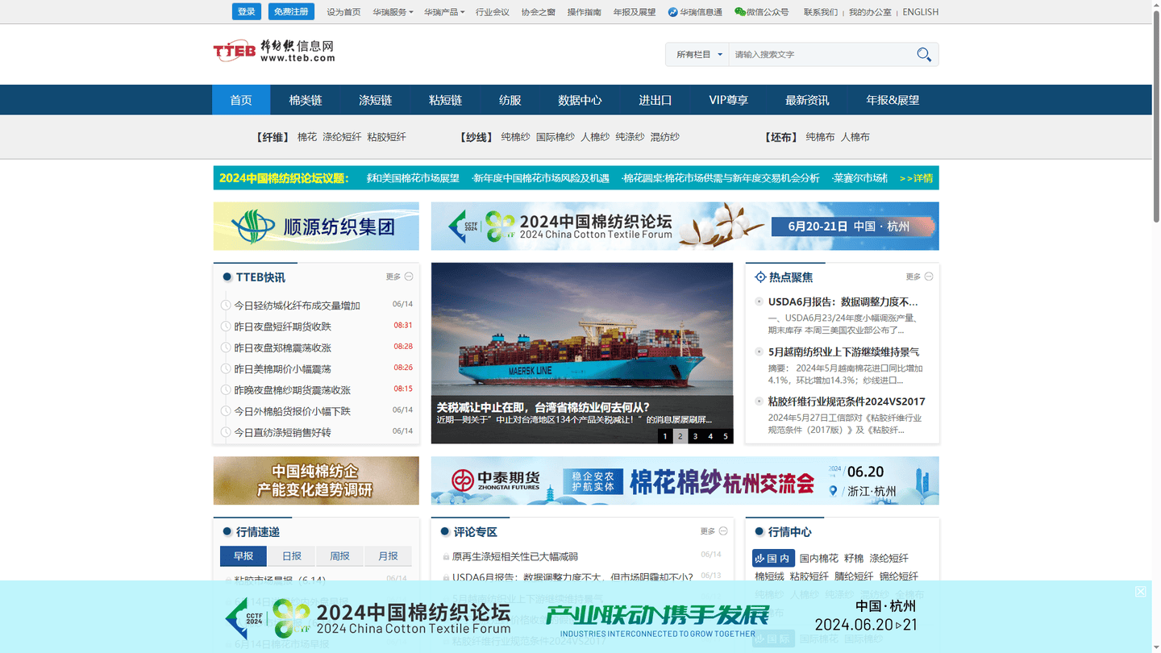Open 中国纯棉纺企产能变化趋势调研 banner
This screenshot has height=653, width=1161.
pos(316,480)
